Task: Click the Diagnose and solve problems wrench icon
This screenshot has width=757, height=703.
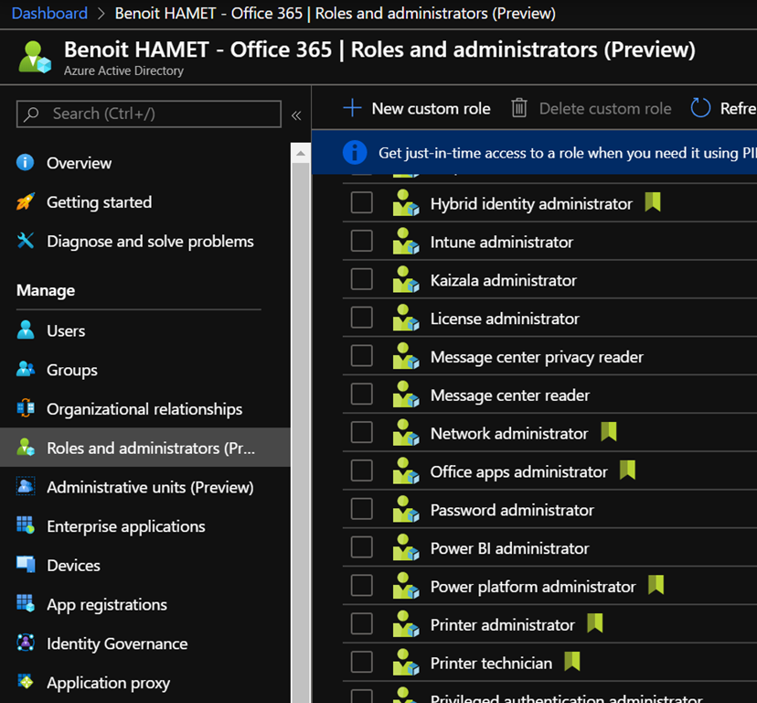Action: tap(26, 242)
